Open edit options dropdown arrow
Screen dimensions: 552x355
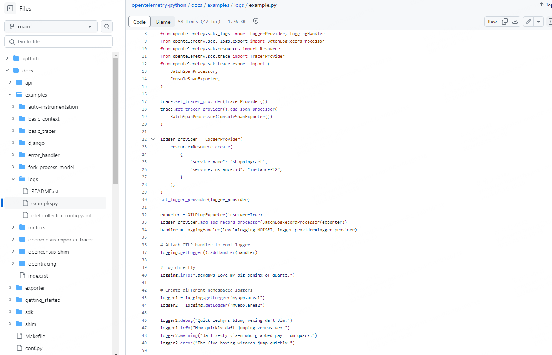click(x=538, y=22)
